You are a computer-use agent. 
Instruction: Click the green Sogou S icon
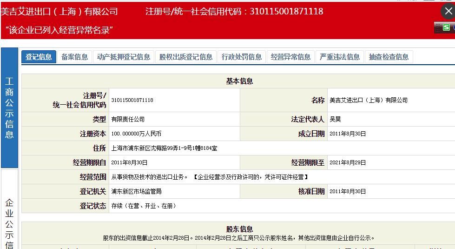(446, 27)
